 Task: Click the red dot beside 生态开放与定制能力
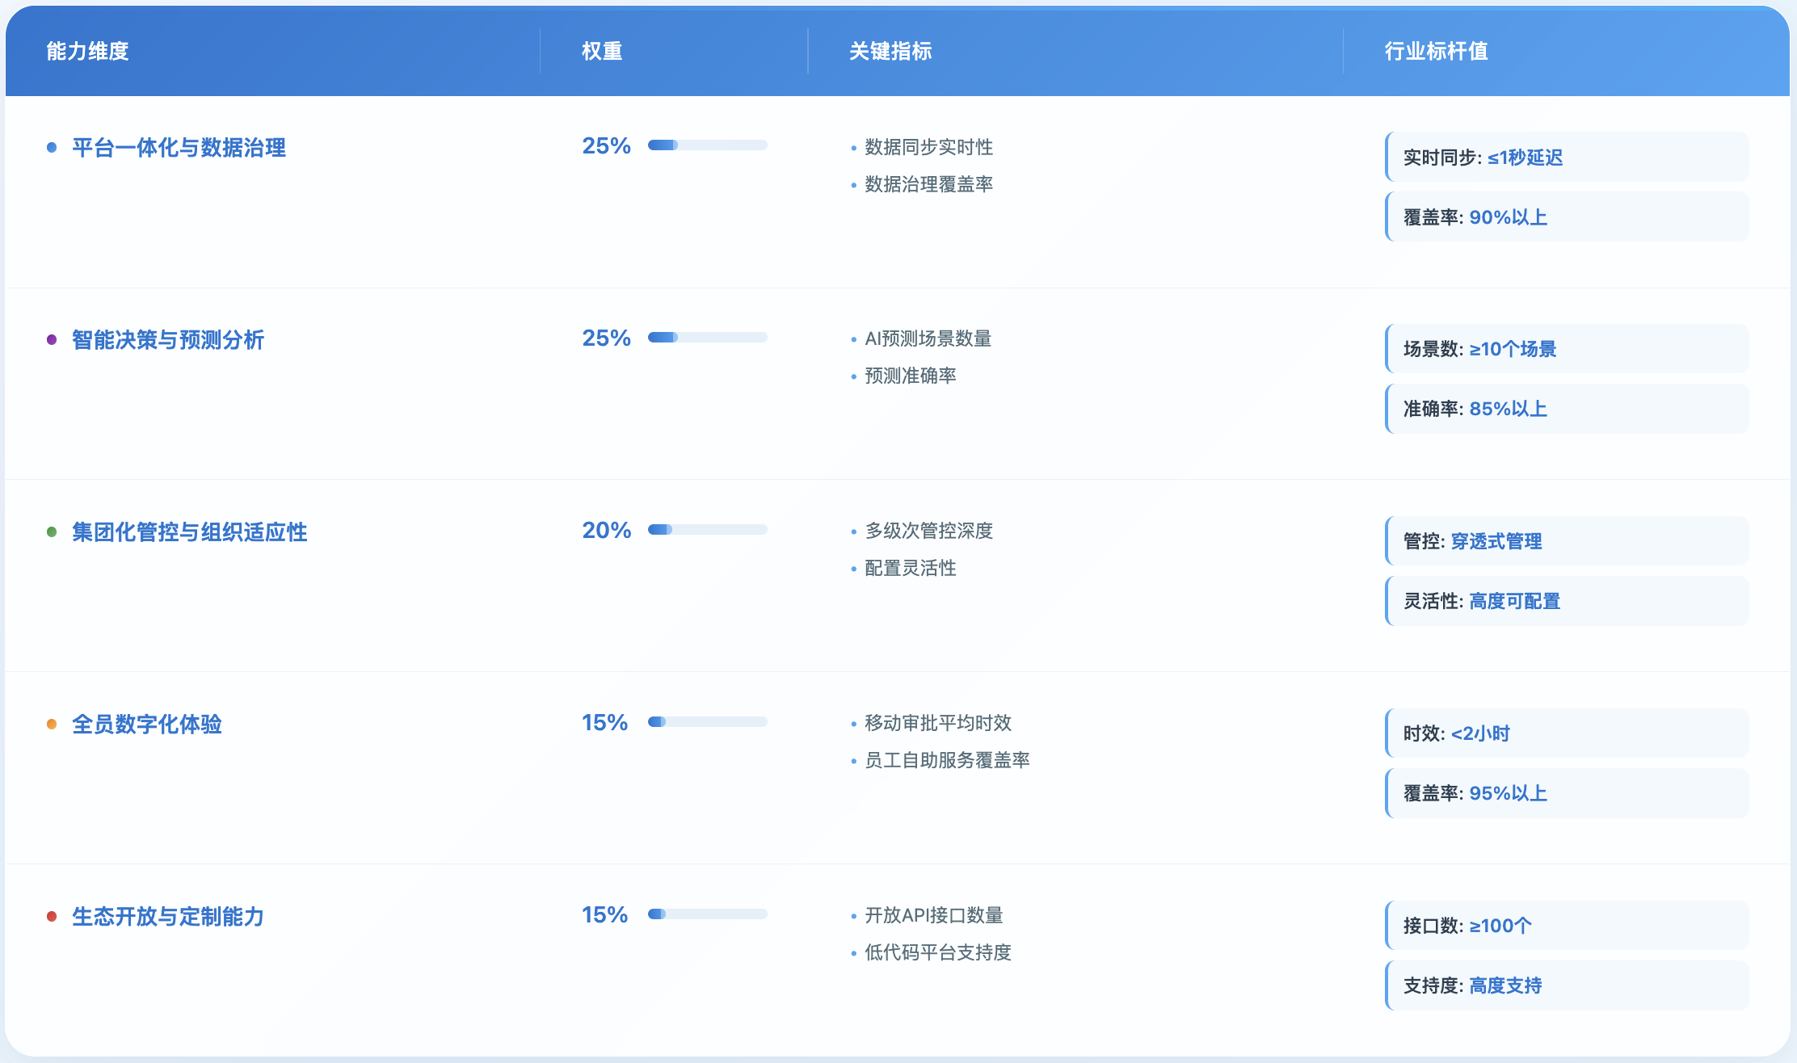(x=52, y=917)
